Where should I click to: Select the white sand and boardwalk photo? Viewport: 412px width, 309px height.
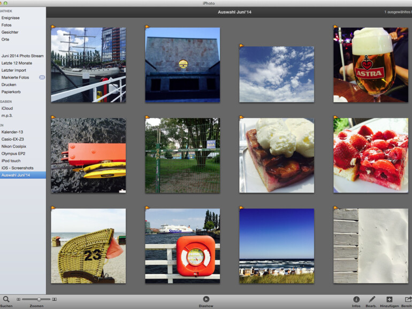(x=371, y=246)
